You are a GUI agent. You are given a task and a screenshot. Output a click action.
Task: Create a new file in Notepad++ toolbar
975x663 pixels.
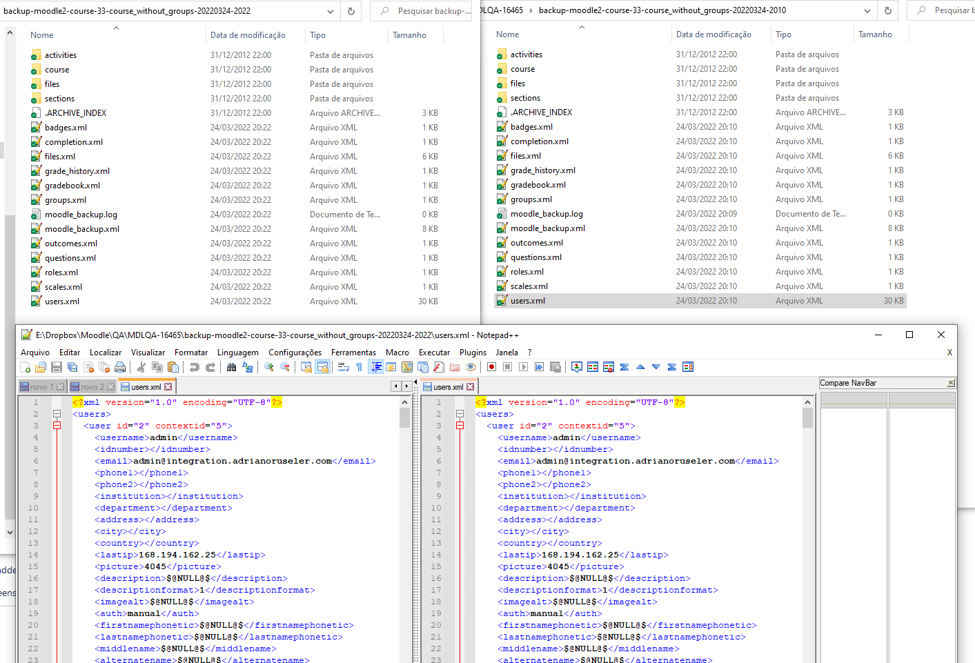[25, 367]
